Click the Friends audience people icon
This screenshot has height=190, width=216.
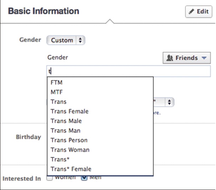coord(170,58)
